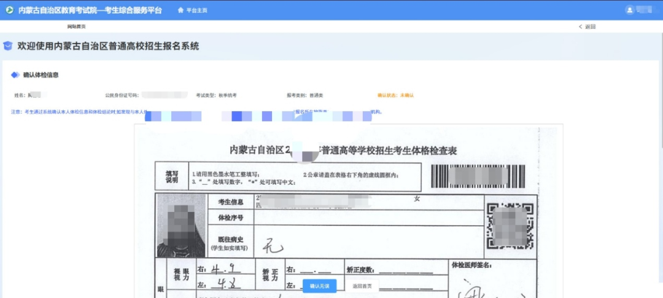Viewport: 663px width, 298px height.
Task: Click the graduation cap icon by welcome title
Action: pos(7,46)
